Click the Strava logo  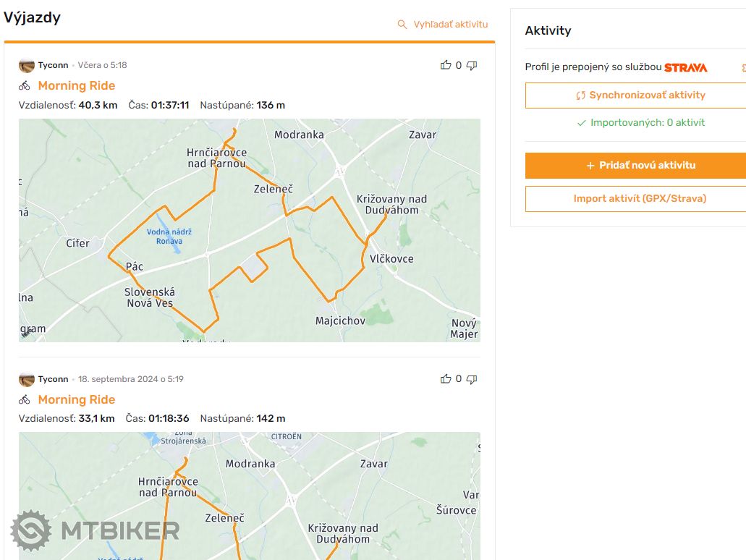(x=685, y=67)
